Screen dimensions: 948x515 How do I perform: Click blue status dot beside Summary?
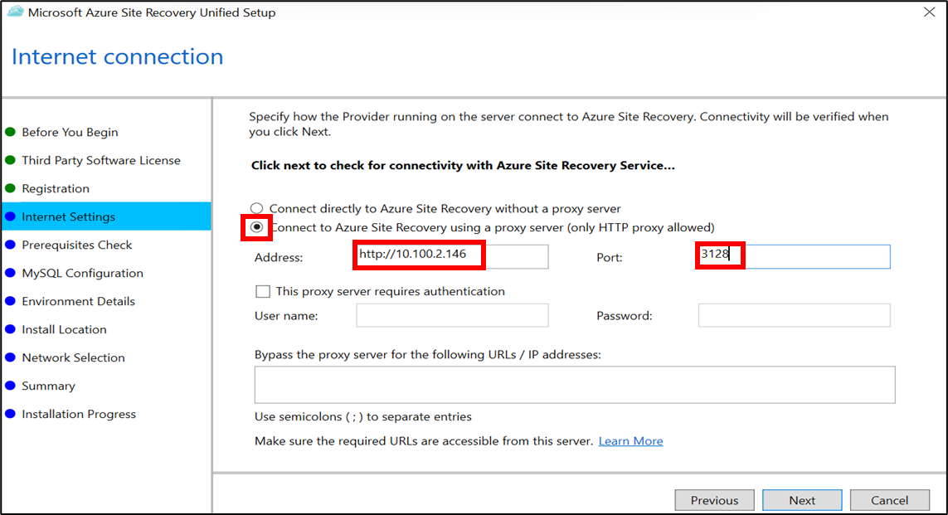(10, 386)
